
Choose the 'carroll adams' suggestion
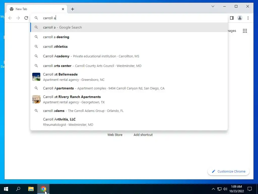(129, 111)
